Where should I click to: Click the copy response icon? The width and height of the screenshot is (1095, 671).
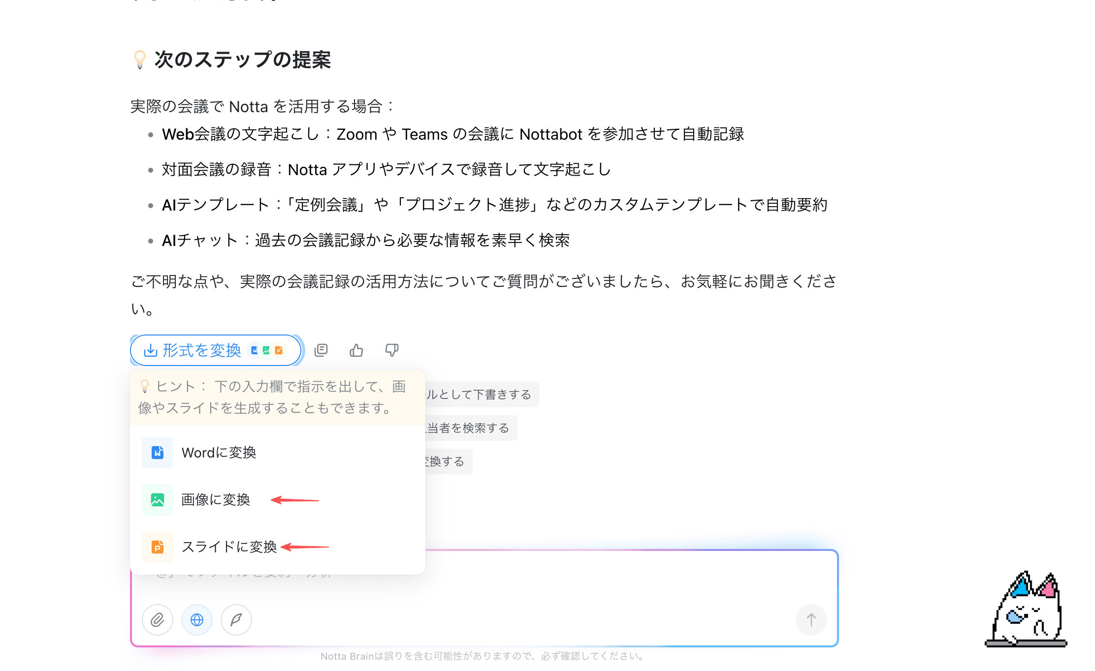(321, 350)
